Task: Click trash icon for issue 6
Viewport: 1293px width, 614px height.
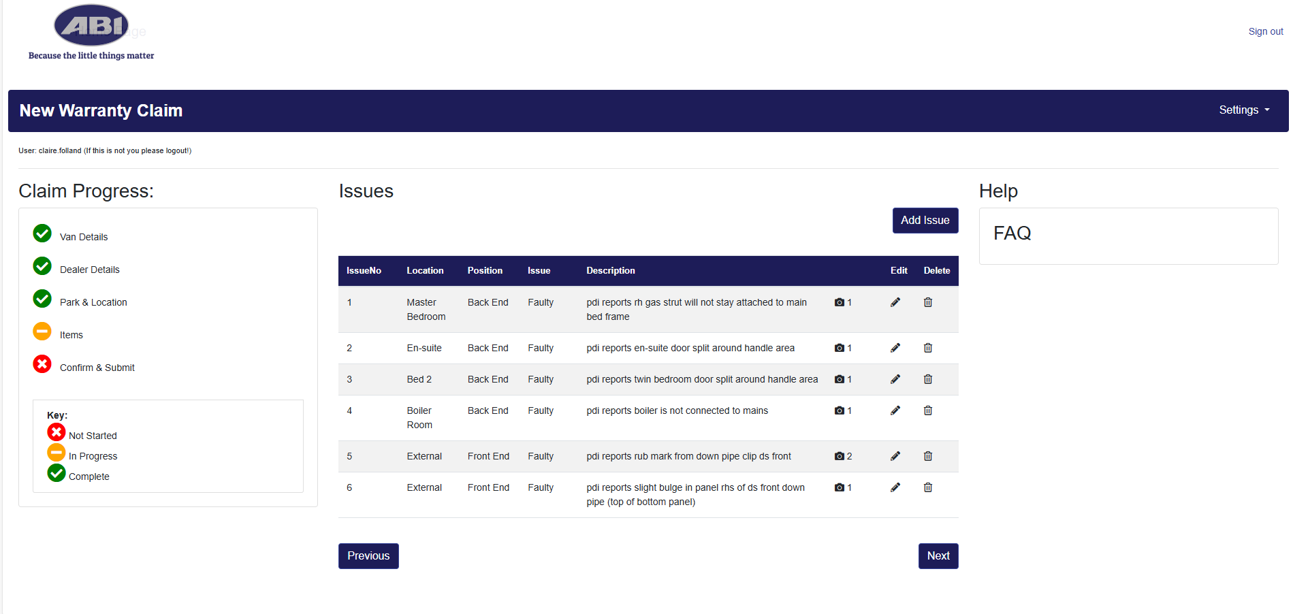Action: coord(927,487)
